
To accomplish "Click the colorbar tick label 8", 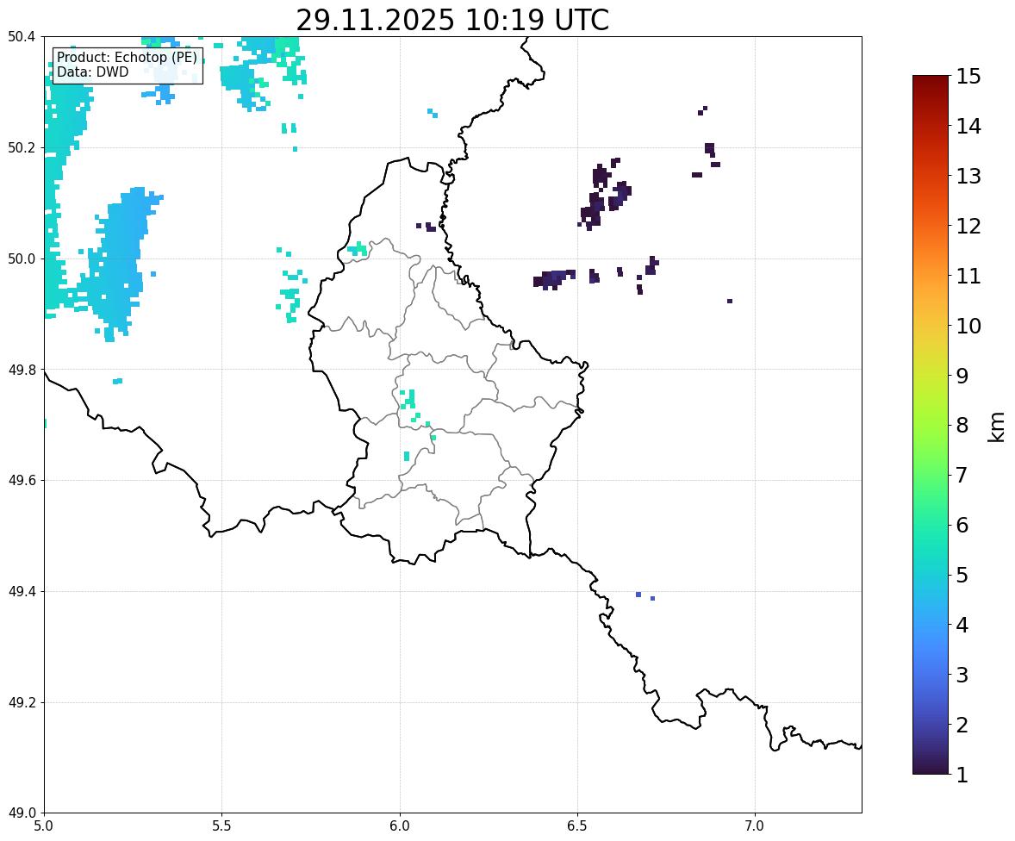I will click(x=962, y=426).
